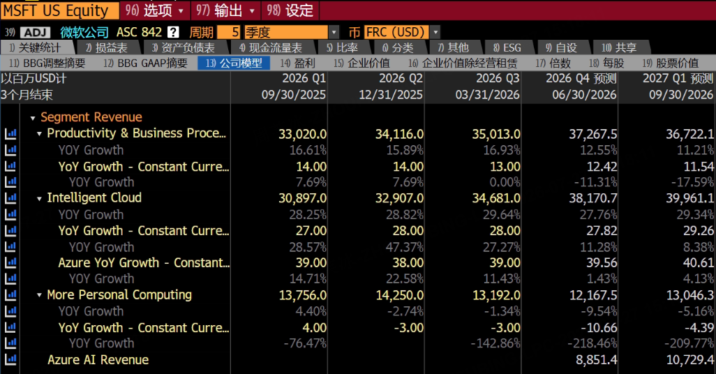
Task: Collapse the Intelligent Cloud tree node
Action: tap(39, 199)
